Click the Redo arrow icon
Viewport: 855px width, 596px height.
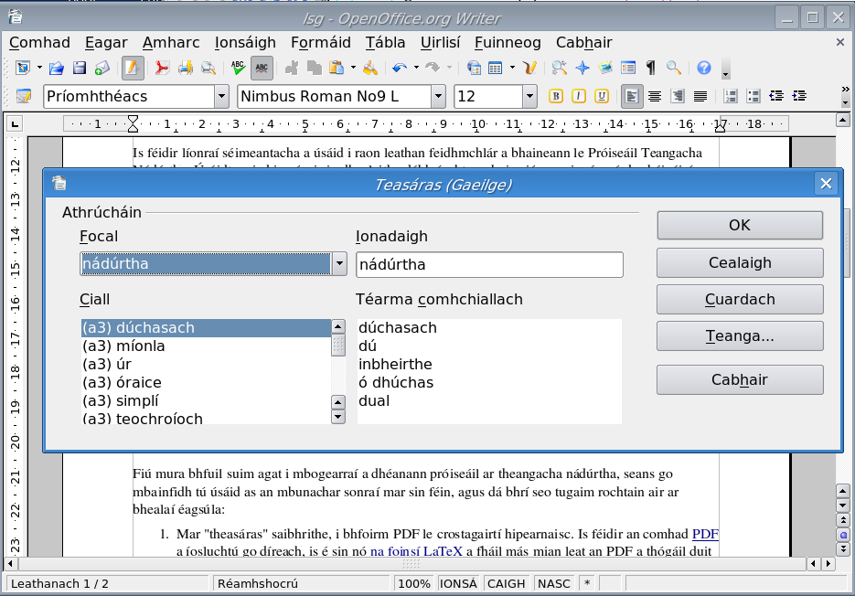(433, 69)
